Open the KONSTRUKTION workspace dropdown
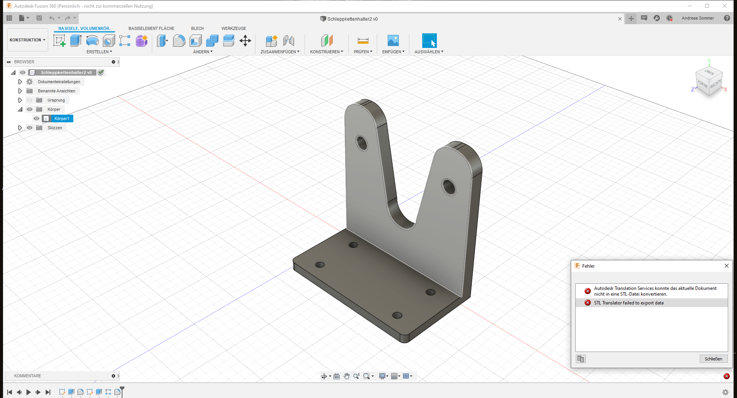 pyautogui.click(x=28, y=40)
